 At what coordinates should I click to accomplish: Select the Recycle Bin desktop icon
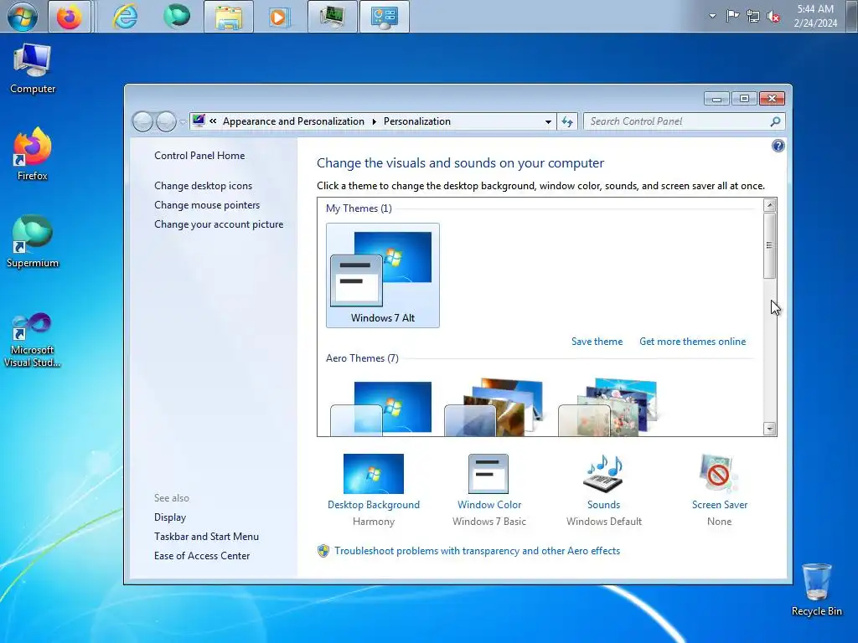coord(816,590)
